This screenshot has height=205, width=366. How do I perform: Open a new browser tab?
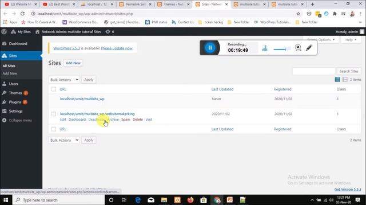(313, 4)
